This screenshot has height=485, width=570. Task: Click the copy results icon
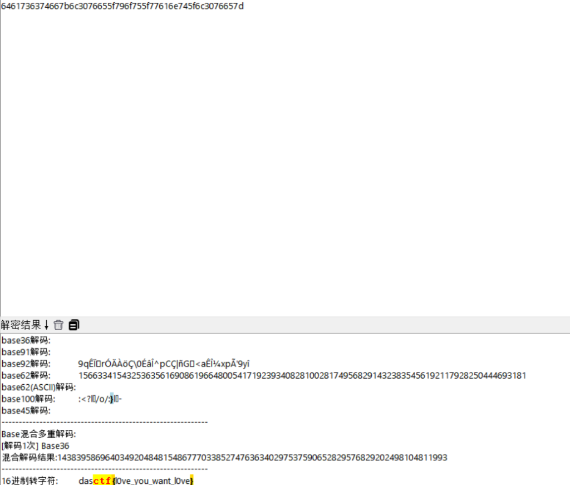point(73,325)
